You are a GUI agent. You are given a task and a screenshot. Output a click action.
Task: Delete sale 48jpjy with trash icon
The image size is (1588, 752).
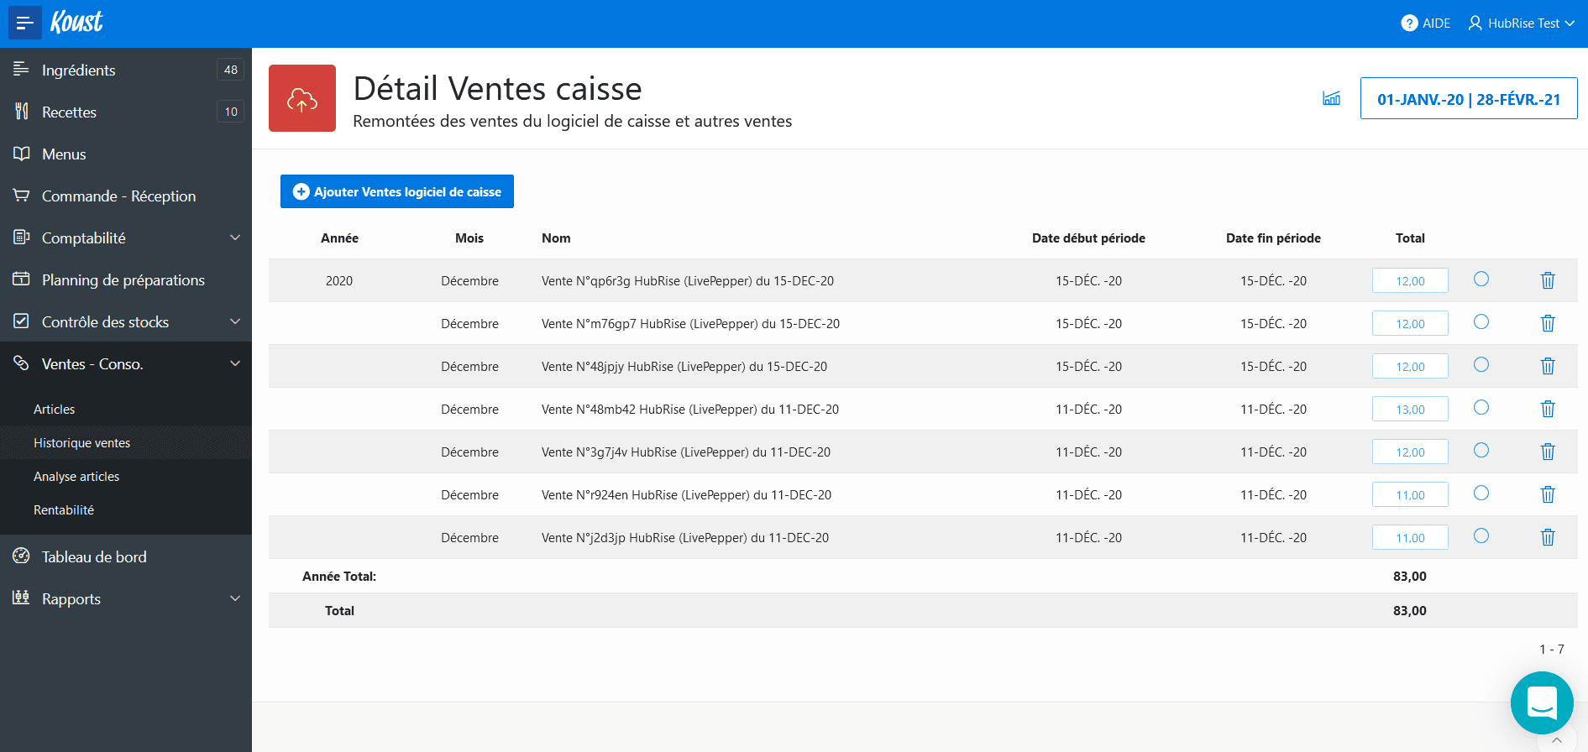tap(1548, 366)
